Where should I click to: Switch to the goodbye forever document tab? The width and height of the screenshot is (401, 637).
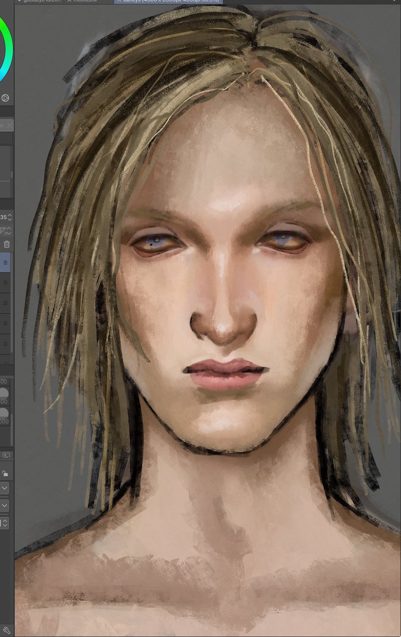tap(39, 2)
